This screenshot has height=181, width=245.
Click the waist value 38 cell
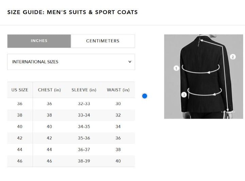click(x=118, y=149)
